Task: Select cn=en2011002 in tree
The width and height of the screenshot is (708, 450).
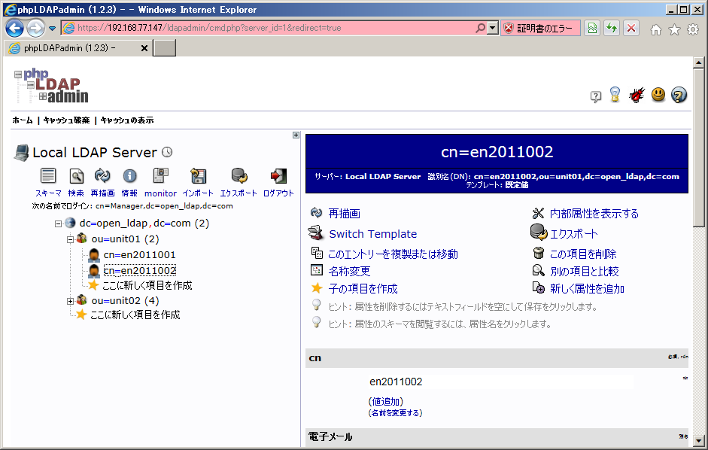Action: tap(139, 271)
